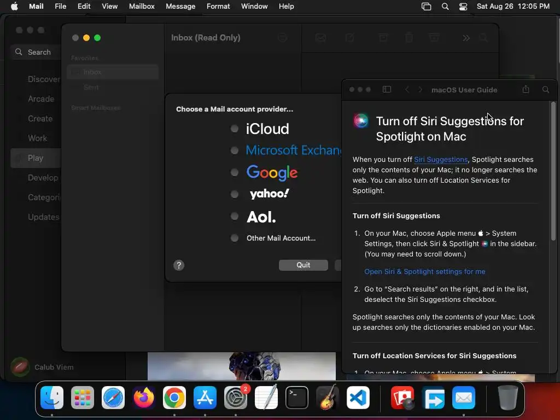Click the App Store Search field
Image resolution: width=560 pixels, height=420 pixels.
[36, 52]
